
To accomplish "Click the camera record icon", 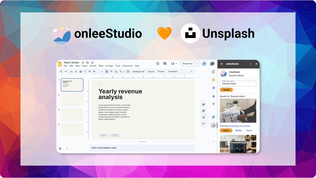I will (173, 64).
